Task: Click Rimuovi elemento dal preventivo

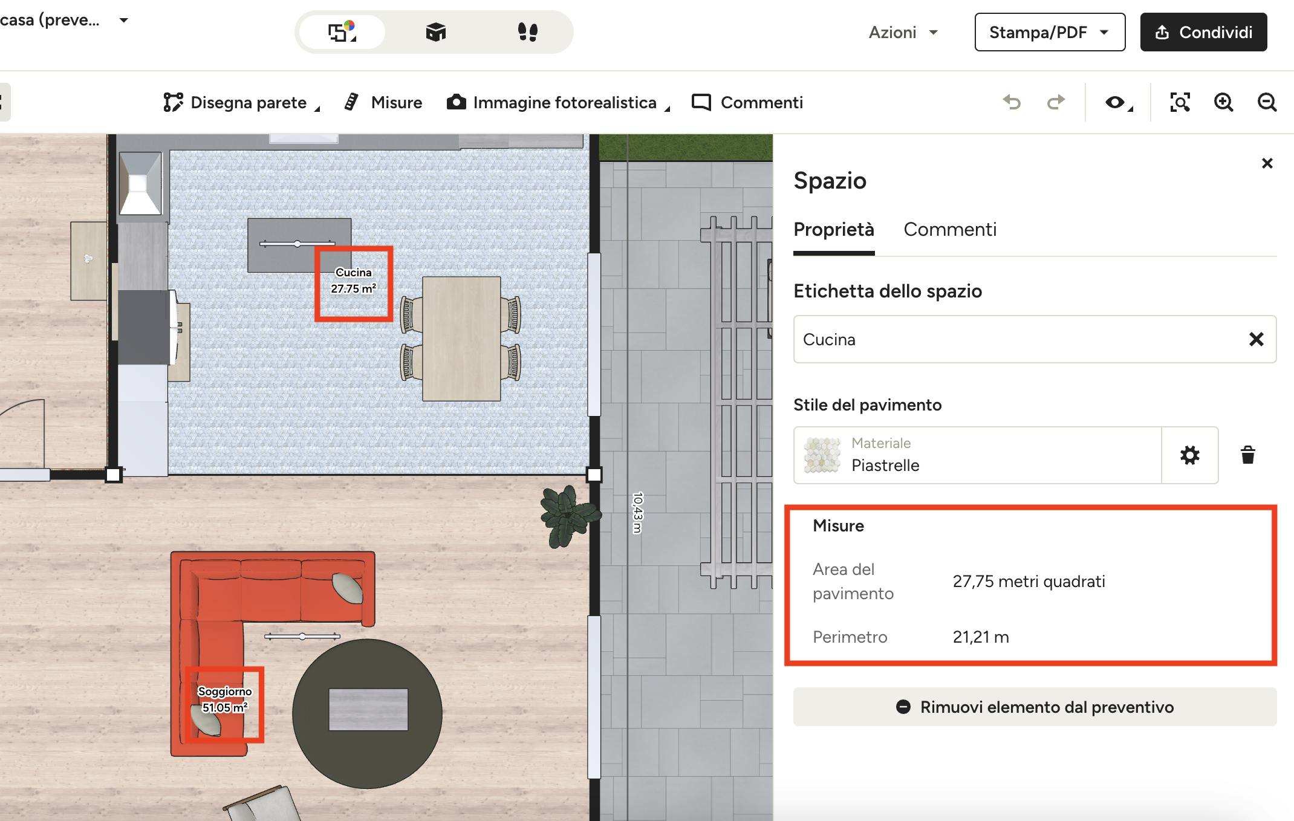Action: pos(1035,707)
